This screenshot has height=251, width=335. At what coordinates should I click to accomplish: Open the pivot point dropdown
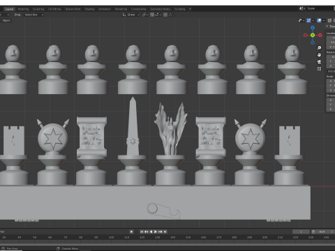[x=145, y=15]
